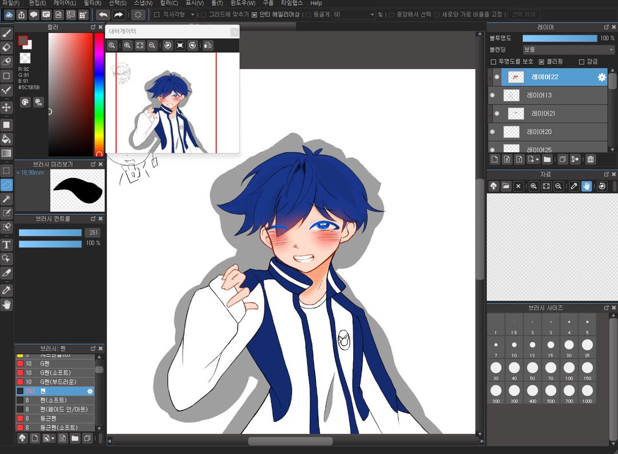Viewport: 618px width, 454px height.
Task: Toggle 안티 에일리어싱 checkbox
Action: coord(254,14)
